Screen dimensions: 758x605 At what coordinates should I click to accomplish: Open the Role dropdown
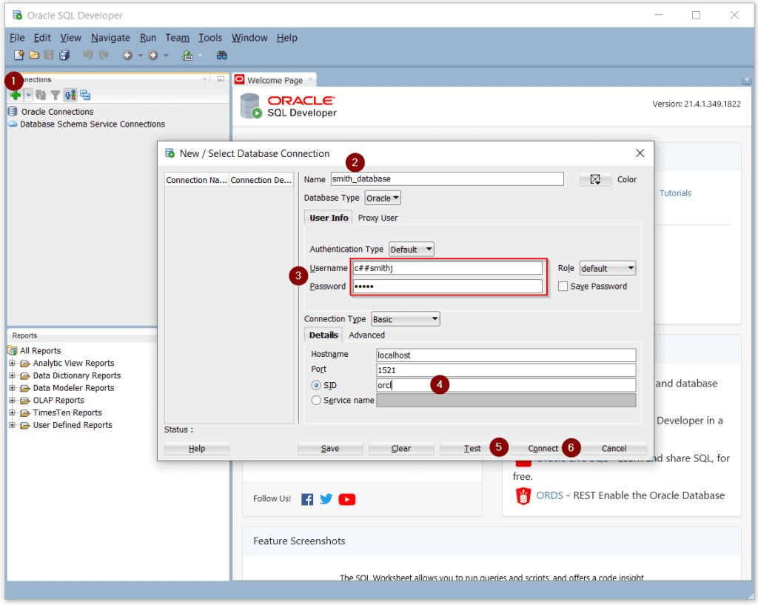(x=608, y=268)
